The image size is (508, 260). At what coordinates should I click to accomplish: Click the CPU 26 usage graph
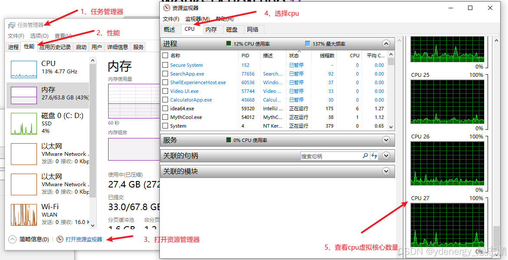pos(447,163)
